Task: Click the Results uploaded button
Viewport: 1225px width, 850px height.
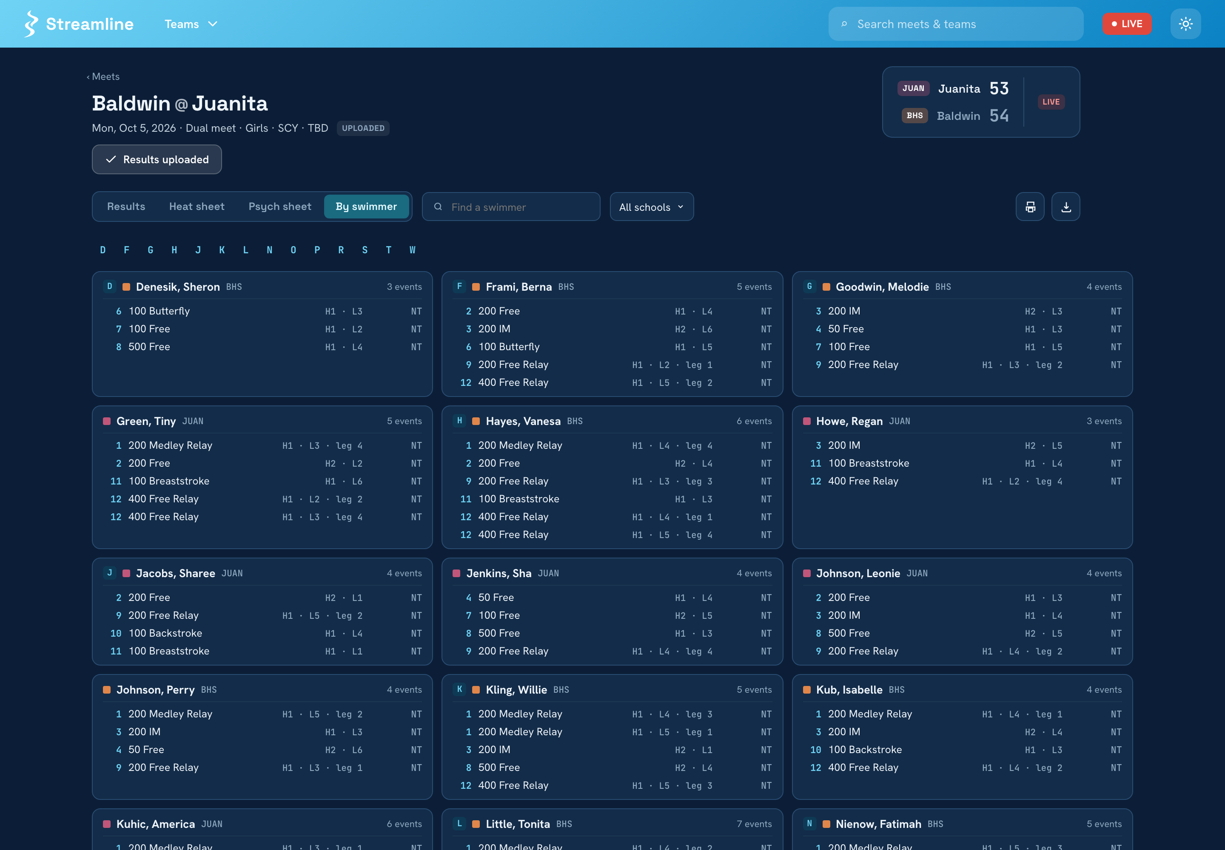Action: click(x=157, y=159)
